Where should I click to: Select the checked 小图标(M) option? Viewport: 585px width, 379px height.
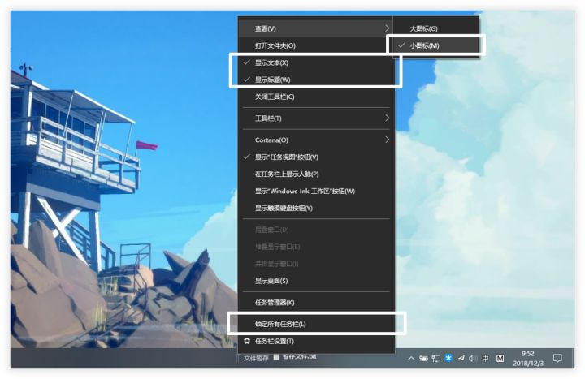coord(435,45)
